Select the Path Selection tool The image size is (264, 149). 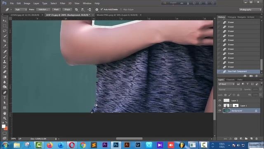5,103
